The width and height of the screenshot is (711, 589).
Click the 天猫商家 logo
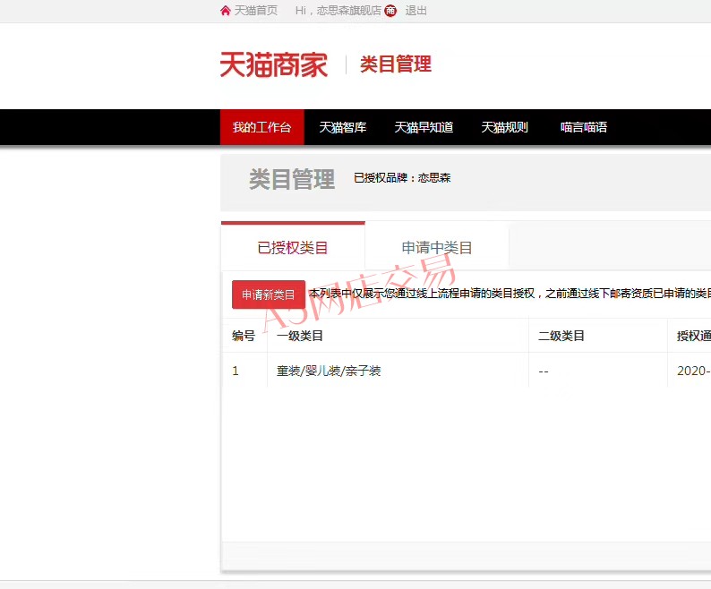(x=273, y=64)
